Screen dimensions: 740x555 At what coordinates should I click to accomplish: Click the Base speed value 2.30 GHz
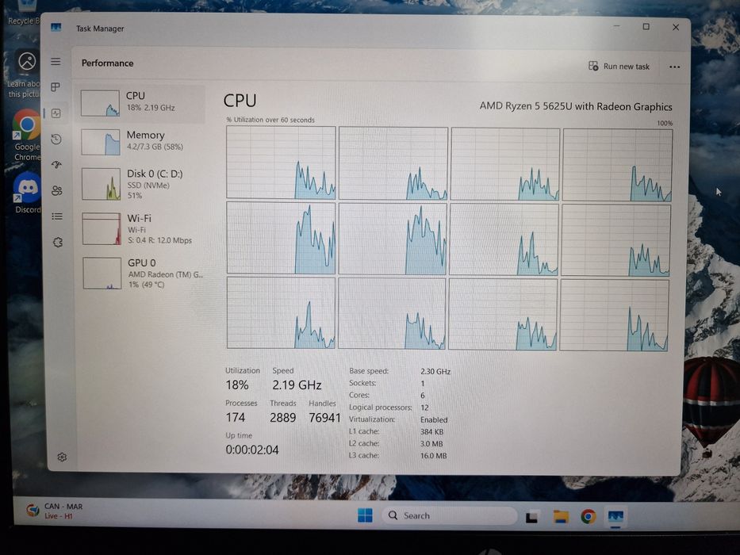[x=435, y=371]
